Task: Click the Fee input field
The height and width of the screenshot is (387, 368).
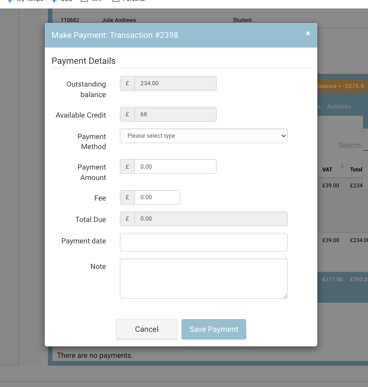Action: point(157,197)
